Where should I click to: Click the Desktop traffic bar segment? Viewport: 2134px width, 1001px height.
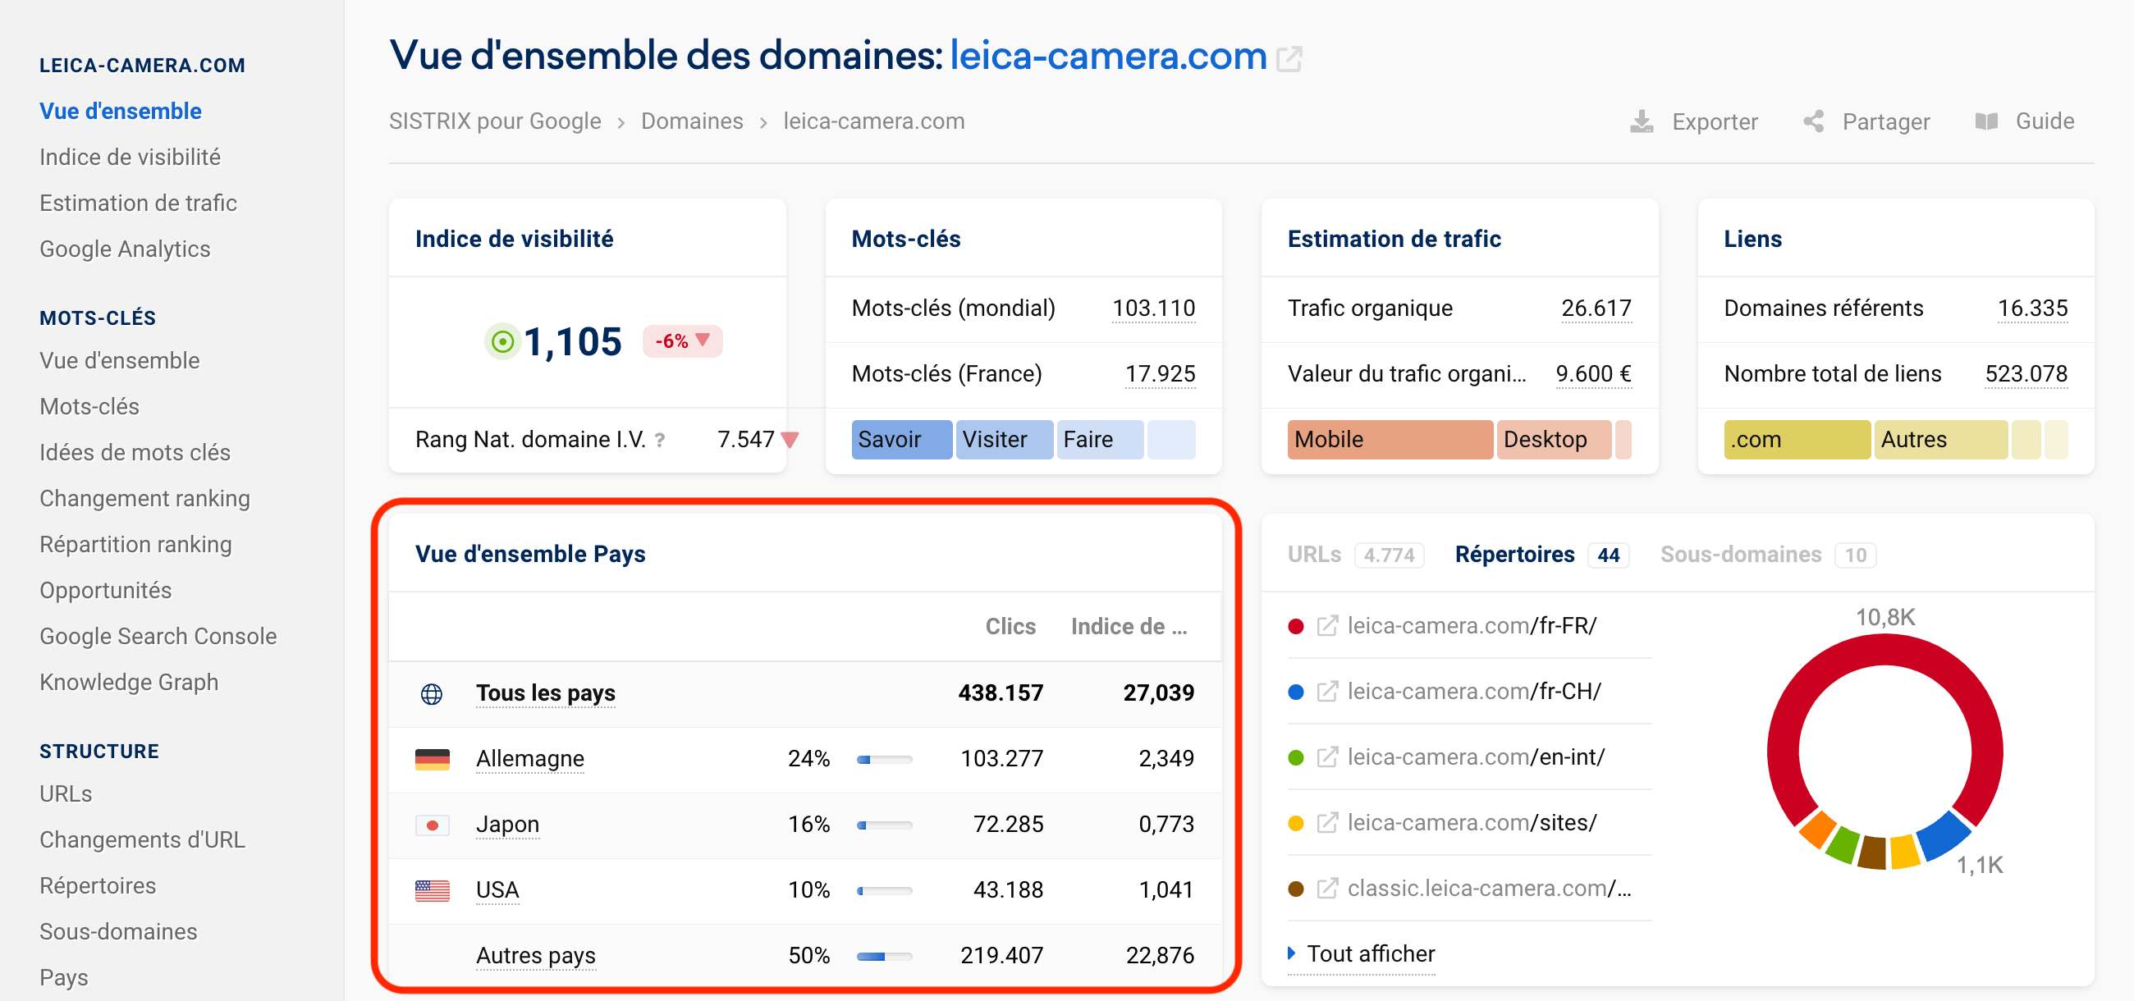click(x=1555, y=440)
